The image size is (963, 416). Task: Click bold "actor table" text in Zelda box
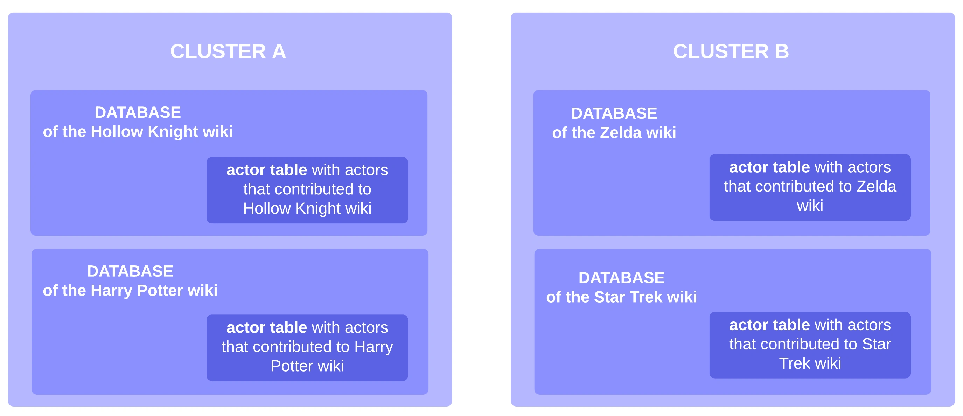[769, 167]
